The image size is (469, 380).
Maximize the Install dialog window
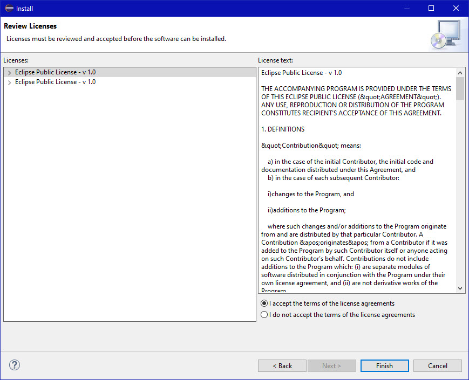click(x=431, y=8)
